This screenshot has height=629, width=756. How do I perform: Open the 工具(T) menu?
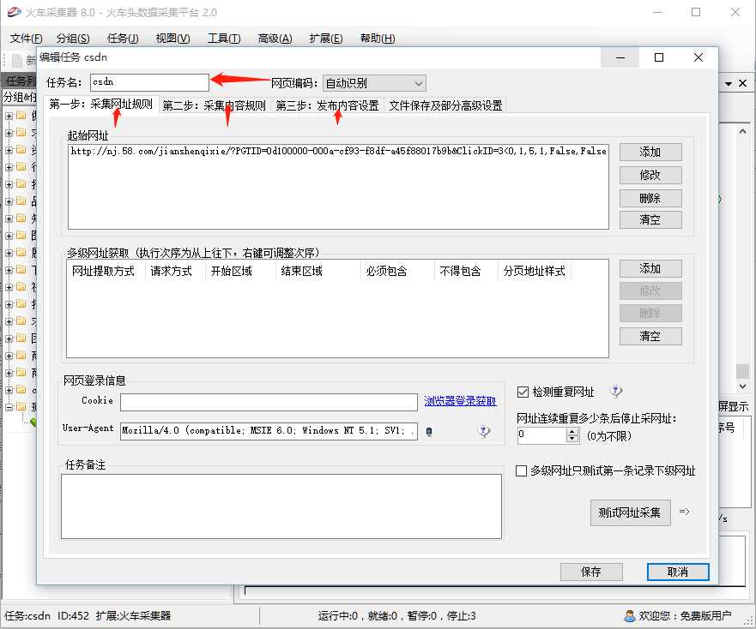224,38
